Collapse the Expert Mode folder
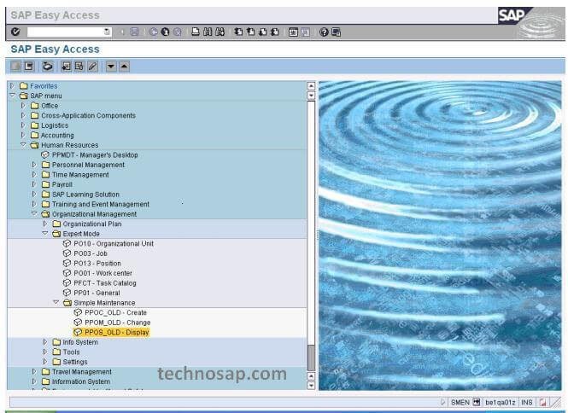568x413 pixels. point(45,234)
